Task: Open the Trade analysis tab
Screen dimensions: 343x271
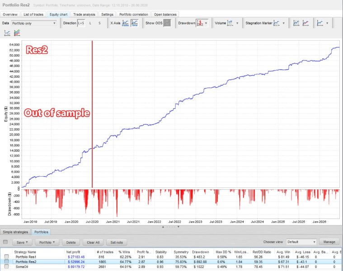Action: coord(84,14)
